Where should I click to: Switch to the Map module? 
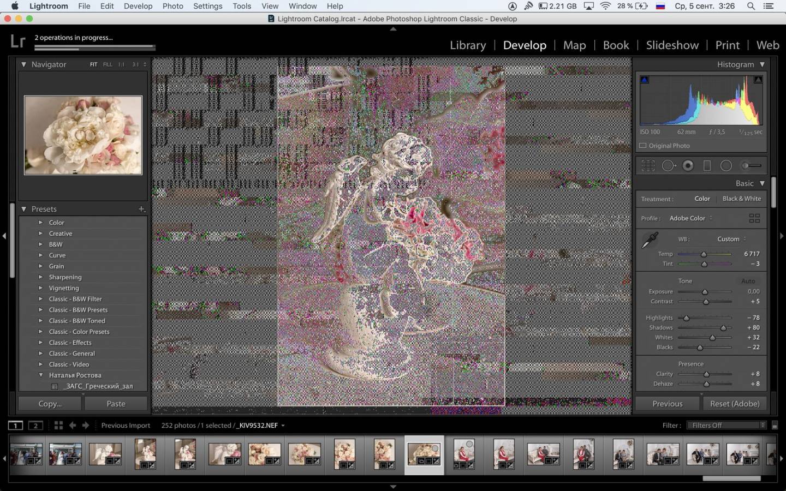point(574,45)
